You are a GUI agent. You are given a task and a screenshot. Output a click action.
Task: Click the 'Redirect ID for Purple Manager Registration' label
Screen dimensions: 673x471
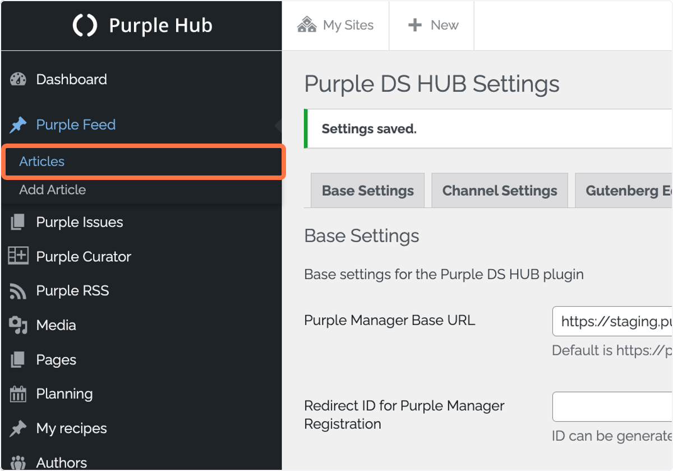pyautogui.click(x=404, y=415)
